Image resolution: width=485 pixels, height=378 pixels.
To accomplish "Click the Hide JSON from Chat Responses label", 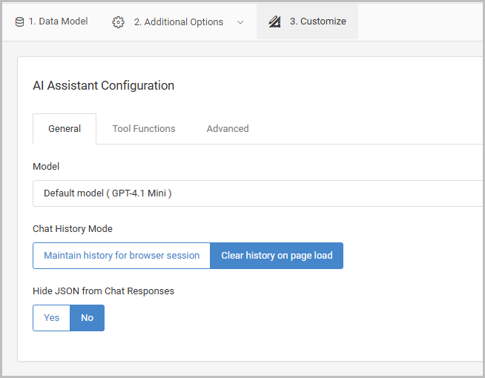I will click(x=103, y=291).
